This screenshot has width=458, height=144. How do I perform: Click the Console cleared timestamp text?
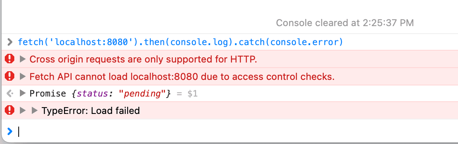[345, 23]
